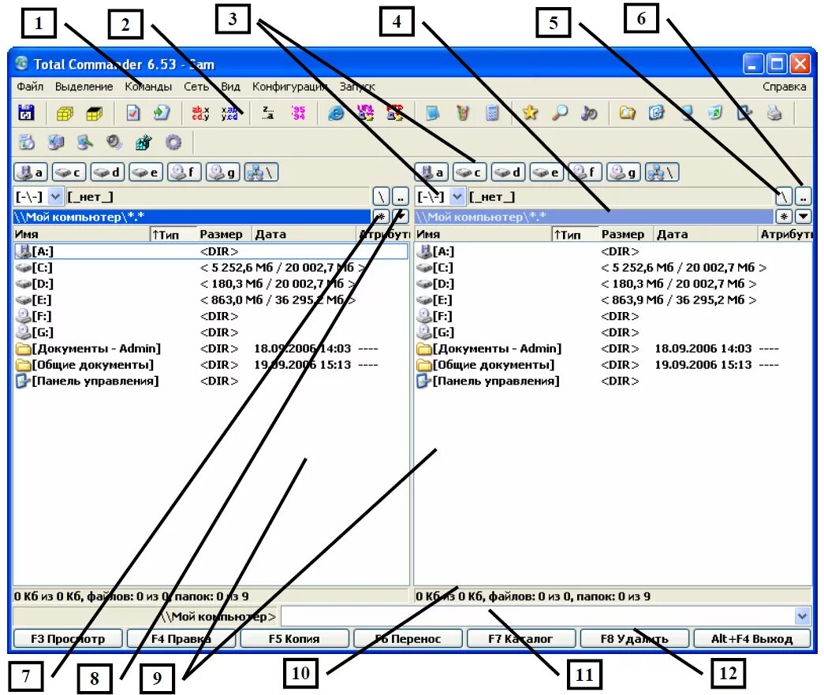Viewport: 824px width, 695px height.
Task: Open network neighborhood button in left drive bar
Action: coord(261,173)
